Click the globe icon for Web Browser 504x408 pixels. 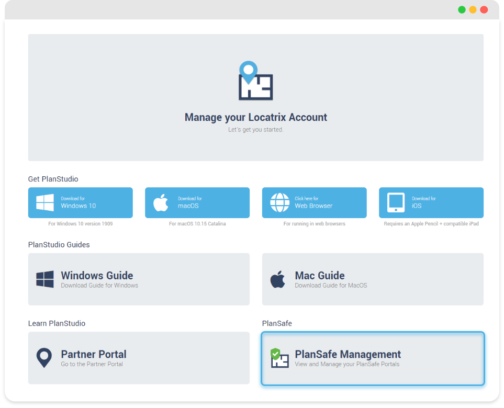[279, 202]
